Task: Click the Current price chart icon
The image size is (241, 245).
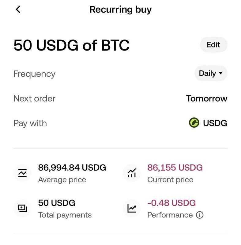Action: point(131,173)
